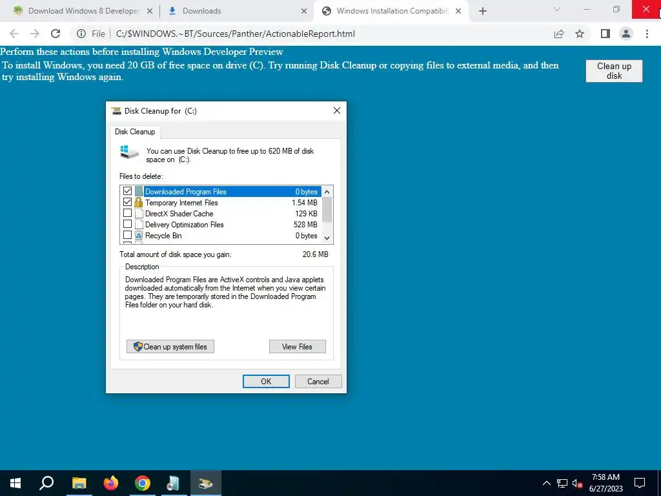Screen dimensions: 661x496
Task: Click the file list scroll up arrow
Action: 327,191
